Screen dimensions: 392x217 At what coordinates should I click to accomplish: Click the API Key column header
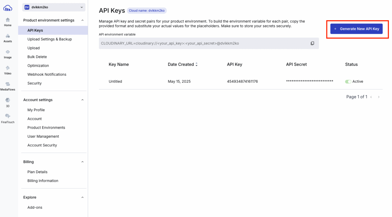235,64
